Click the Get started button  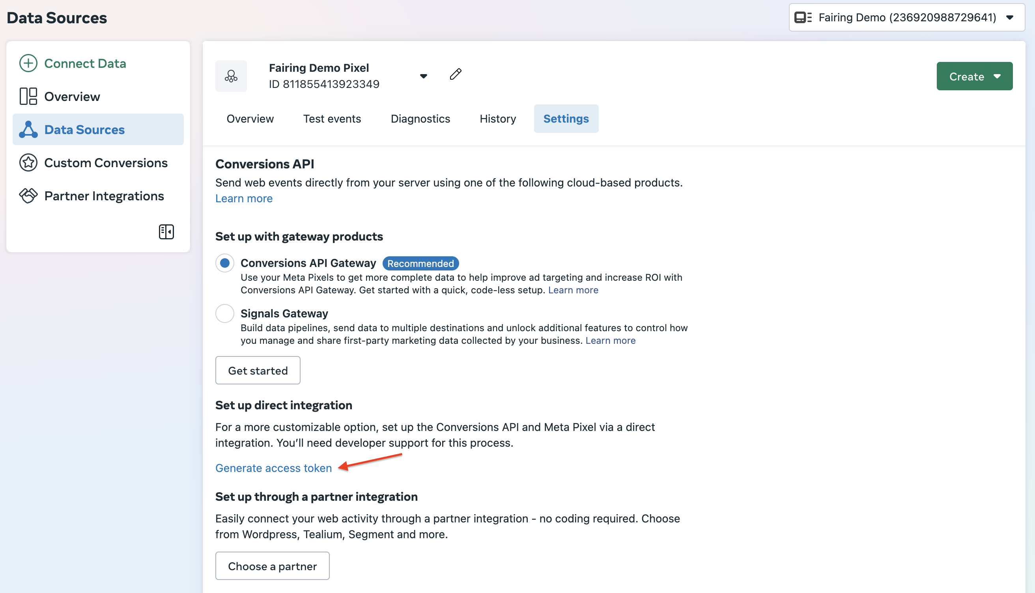pos(258,370)
